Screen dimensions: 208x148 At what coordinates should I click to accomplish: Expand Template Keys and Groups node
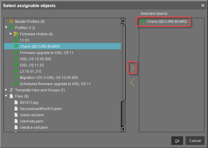[6, 90]
